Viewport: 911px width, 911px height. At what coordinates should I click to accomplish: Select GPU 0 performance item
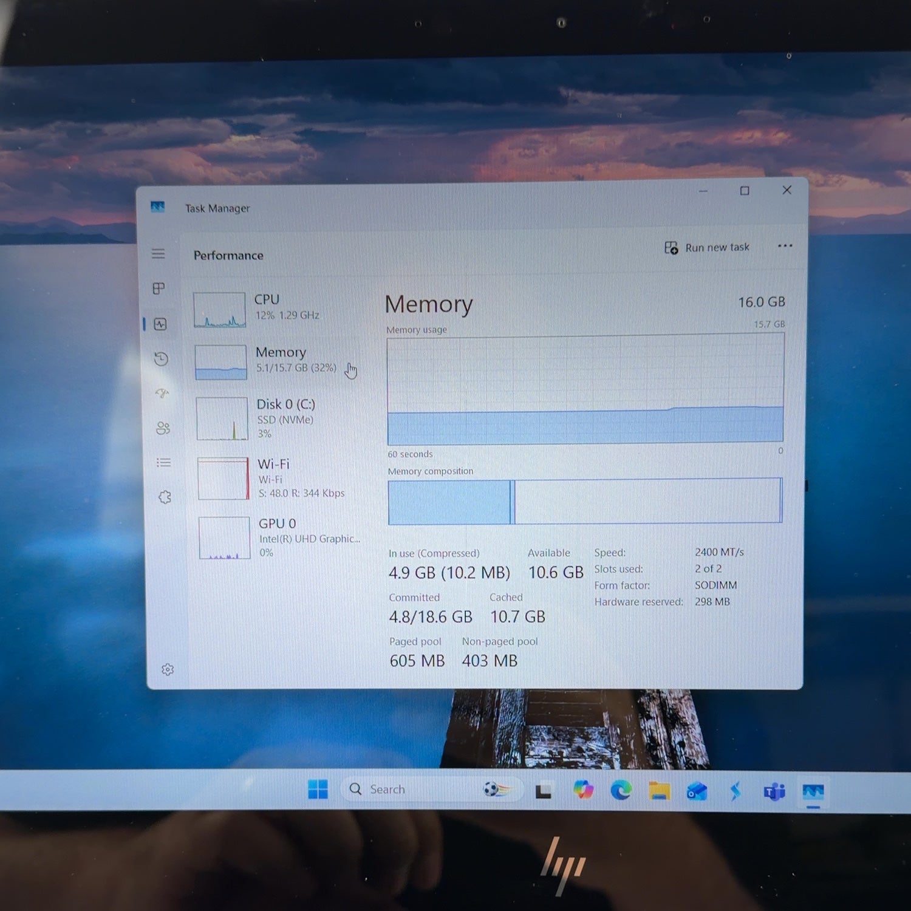pos(281,537)
